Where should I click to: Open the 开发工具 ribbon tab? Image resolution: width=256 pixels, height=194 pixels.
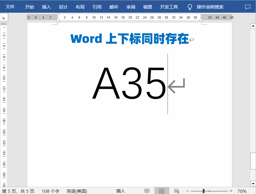click(x=169, y=6)
